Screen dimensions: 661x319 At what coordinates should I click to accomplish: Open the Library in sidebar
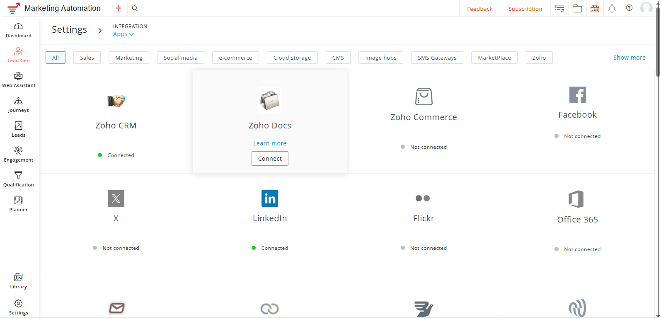click(19, 281)
